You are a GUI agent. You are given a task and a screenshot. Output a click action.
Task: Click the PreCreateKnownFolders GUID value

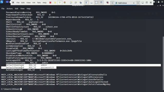[71, 17]
